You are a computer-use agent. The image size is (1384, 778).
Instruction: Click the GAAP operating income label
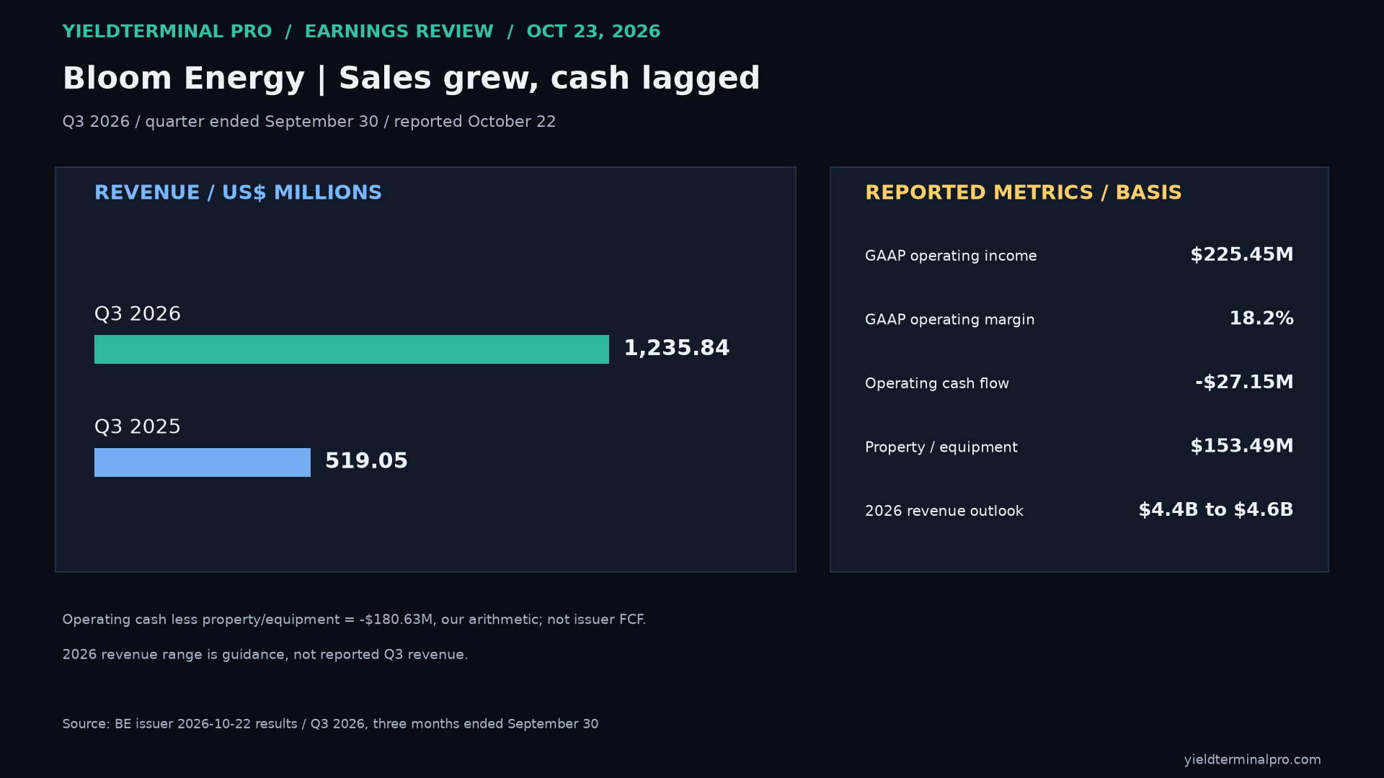pos(951,256)
